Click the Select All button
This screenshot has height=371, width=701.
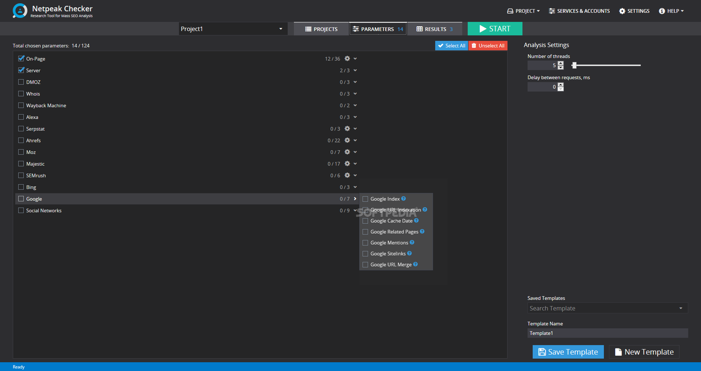click(451, 46)
